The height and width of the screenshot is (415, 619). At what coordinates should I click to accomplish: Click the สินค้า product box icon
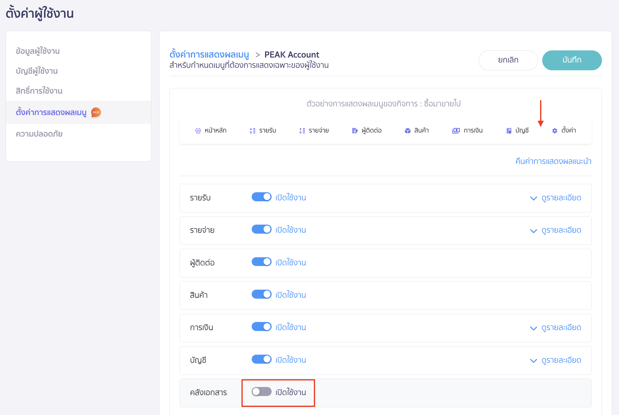407,131
